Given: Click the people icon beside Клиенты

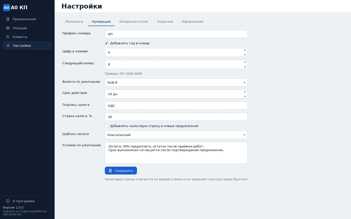Looking at the screenshot, I should [8, 37].
